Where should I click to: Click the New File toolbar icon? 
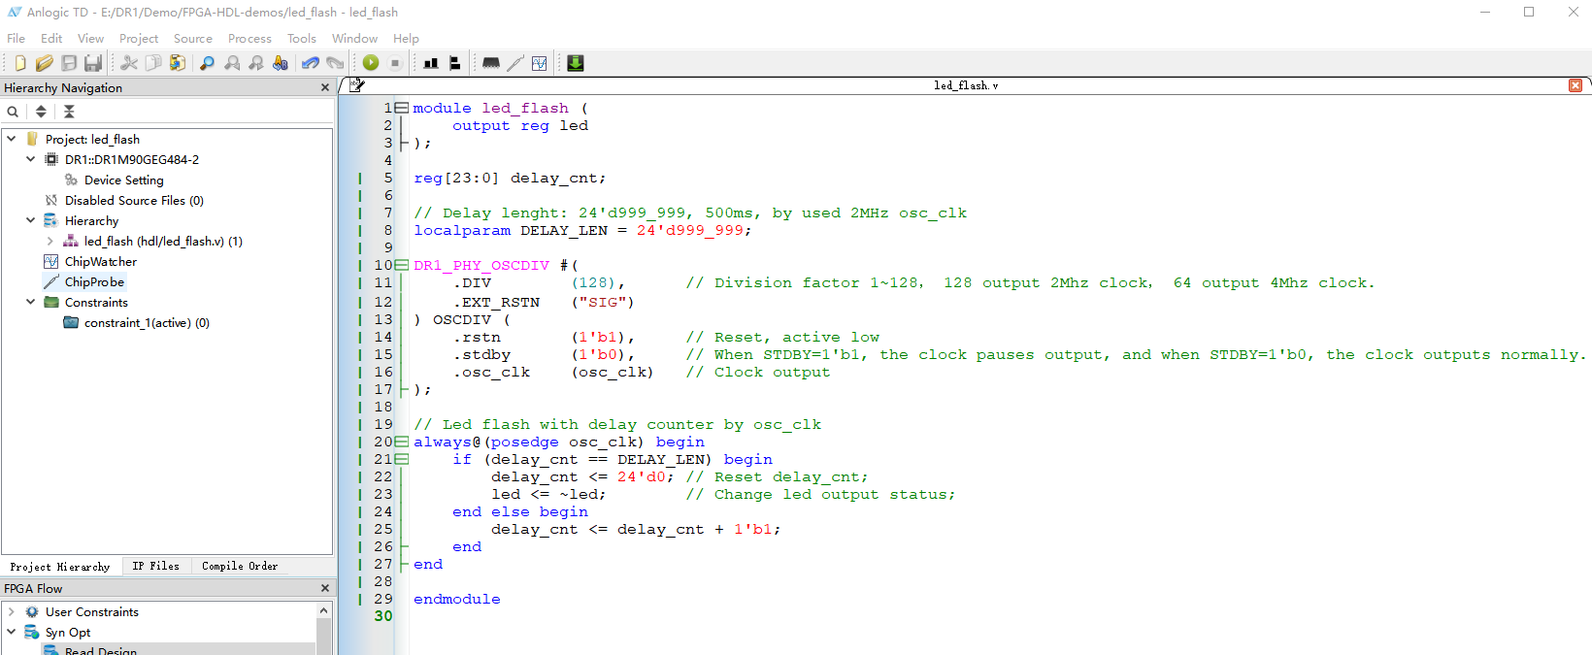19,63
